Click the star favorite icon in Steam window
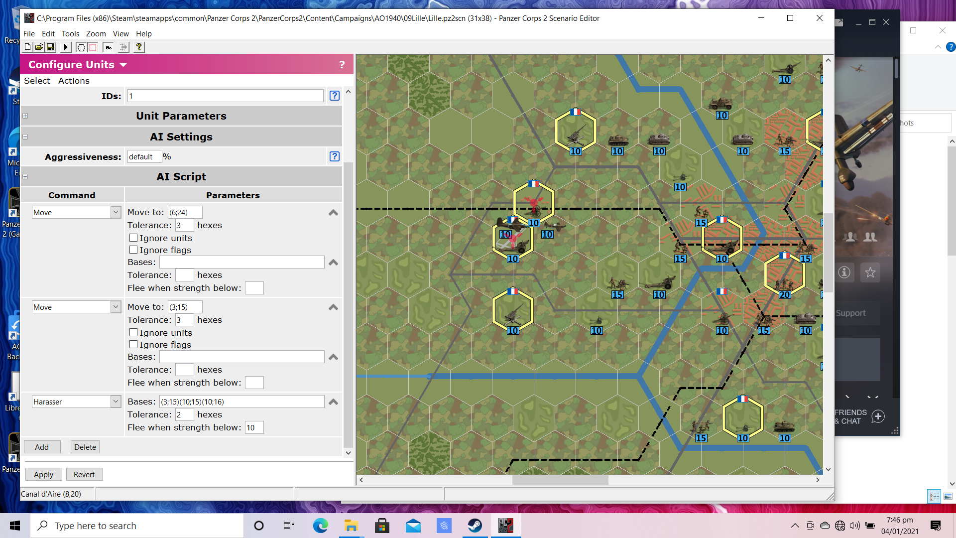The height and width of the screenshot is (538, 956). point(870,272)
